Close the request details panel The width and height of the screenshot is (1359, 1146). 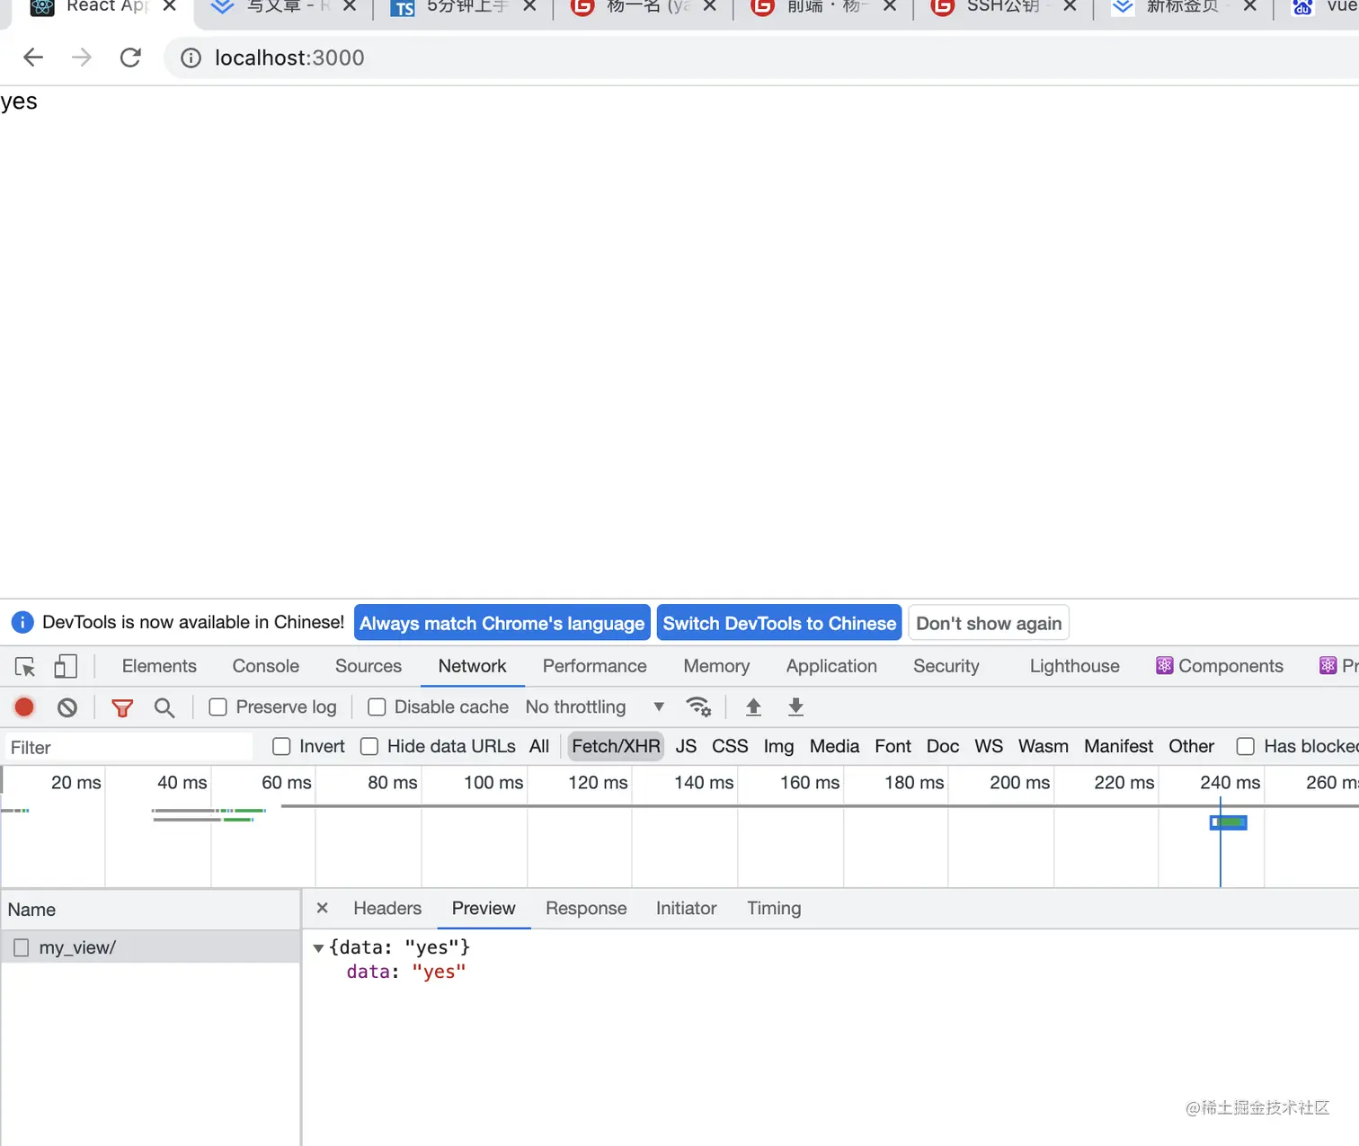coord(323,909)
